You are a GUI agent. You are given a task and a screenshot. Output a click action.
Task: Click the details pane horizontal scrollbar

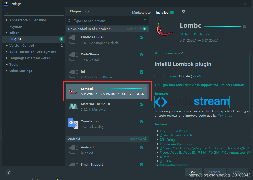171,165
